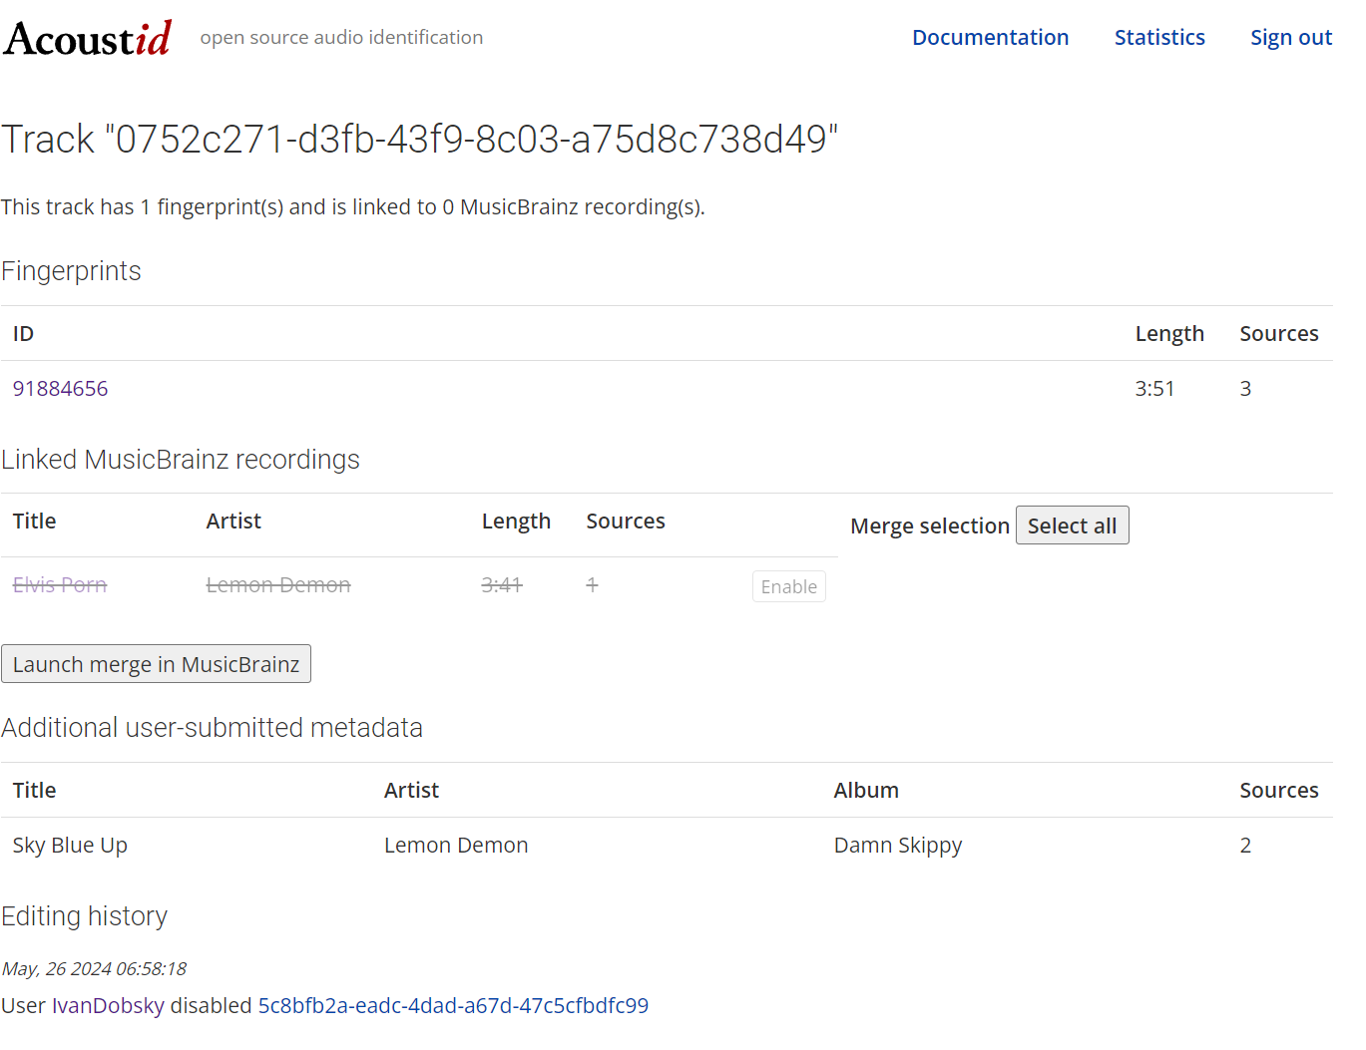The width and height of the screenshot is (1366, 1050).
Task: Enable the Elvis Porn recording link
Action: pos(788,586)
